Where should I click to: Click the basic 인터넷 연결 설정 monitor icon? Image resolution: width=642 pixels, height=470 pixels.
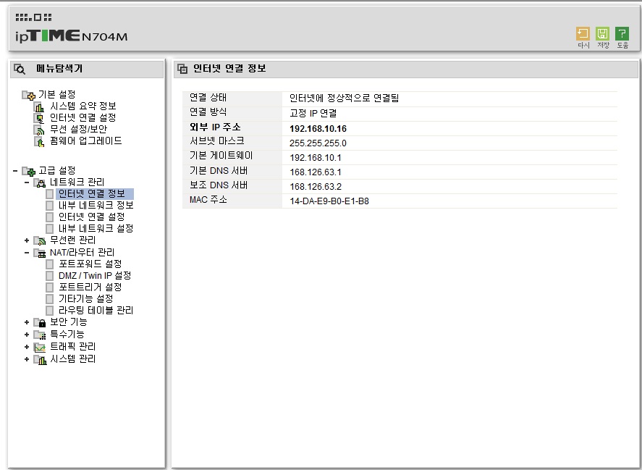(x=39, y=119)
